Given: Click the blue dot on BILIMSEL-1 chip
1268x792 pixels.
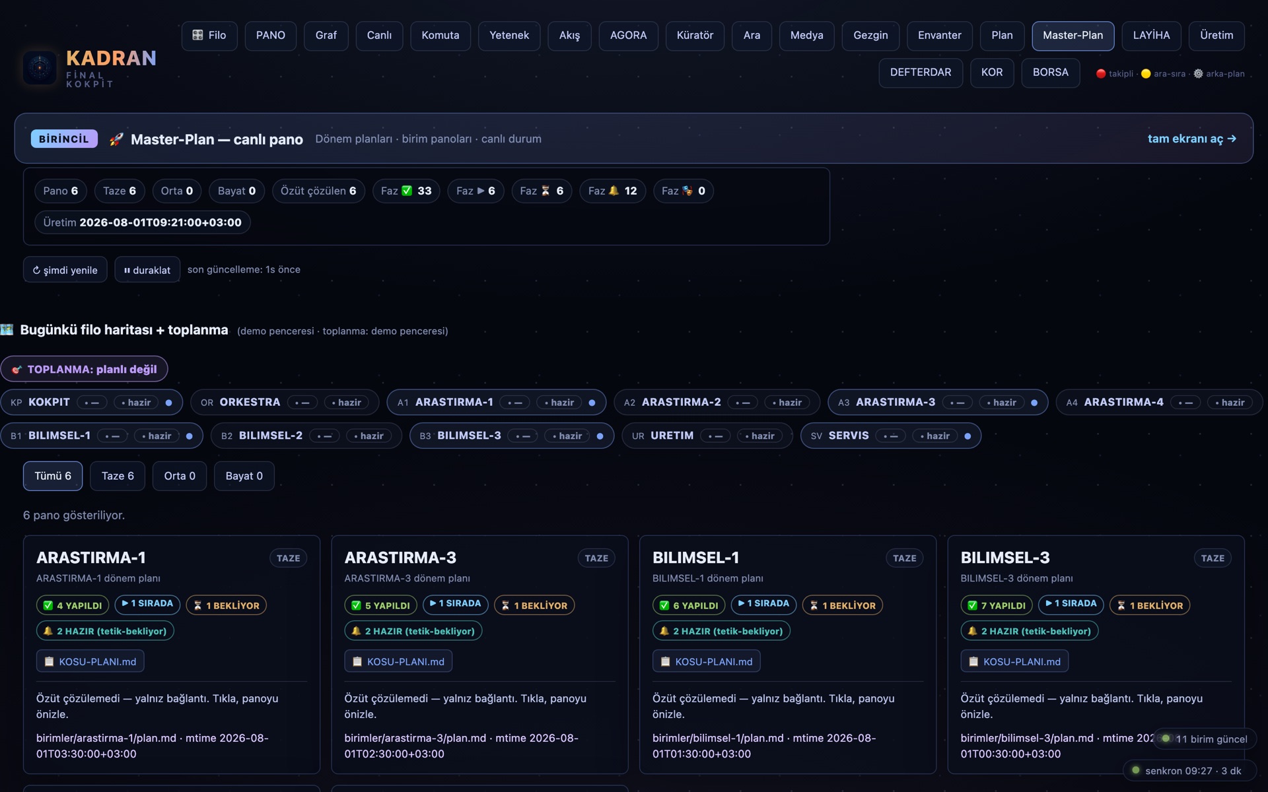Looking at the screenshot, I should pyautogui.click(x=190, y=436).
